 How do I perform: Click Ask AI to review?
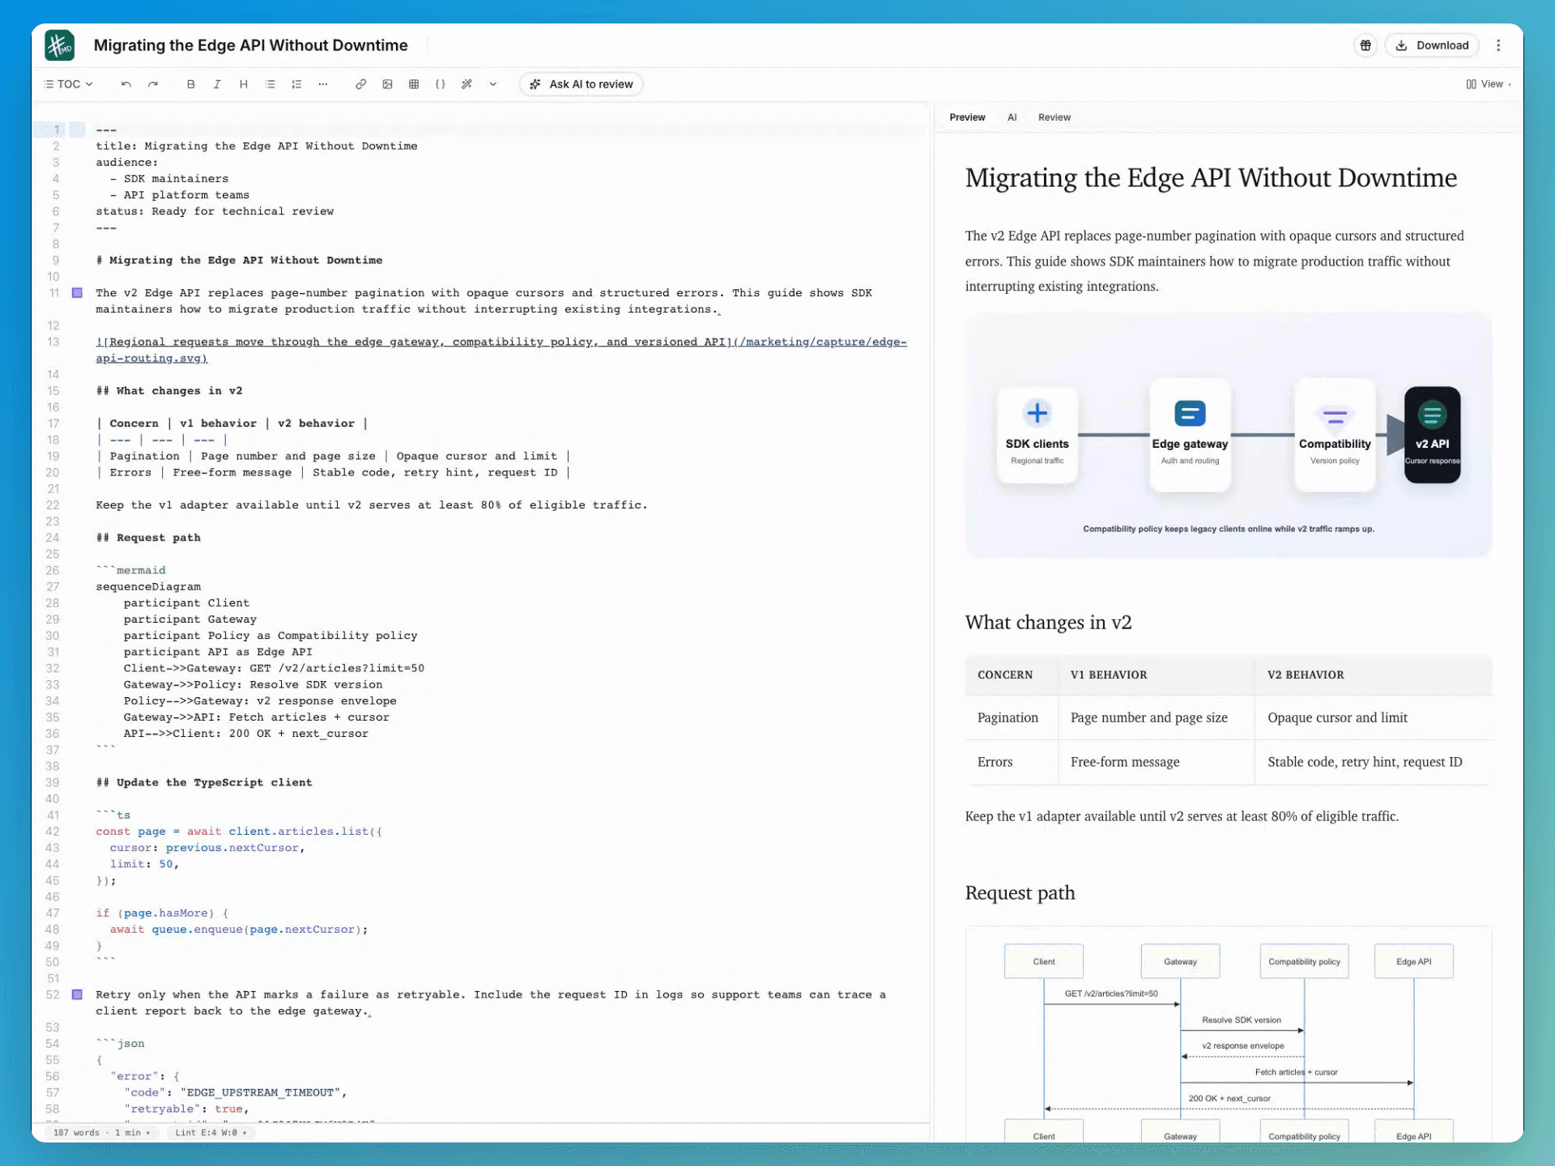point(581,84)
